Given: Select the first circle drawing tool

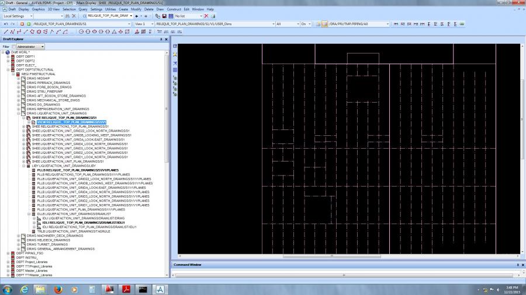Looking at the screenshot, I should (81, 32).
